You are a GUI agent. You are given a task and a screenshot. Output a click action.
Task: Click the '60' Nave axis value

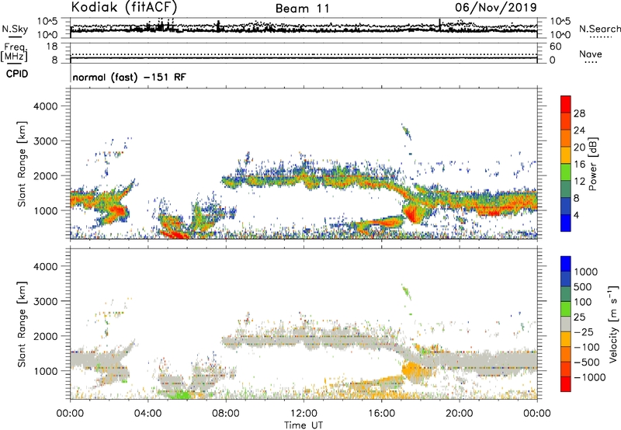(556, 47)
